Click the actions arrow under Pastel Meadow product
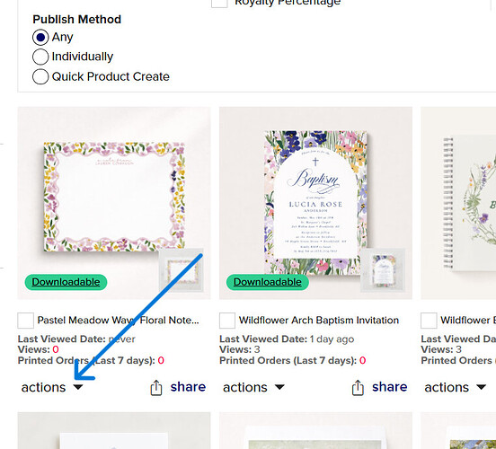Viewport: 496px width, 449px height. 78,387
